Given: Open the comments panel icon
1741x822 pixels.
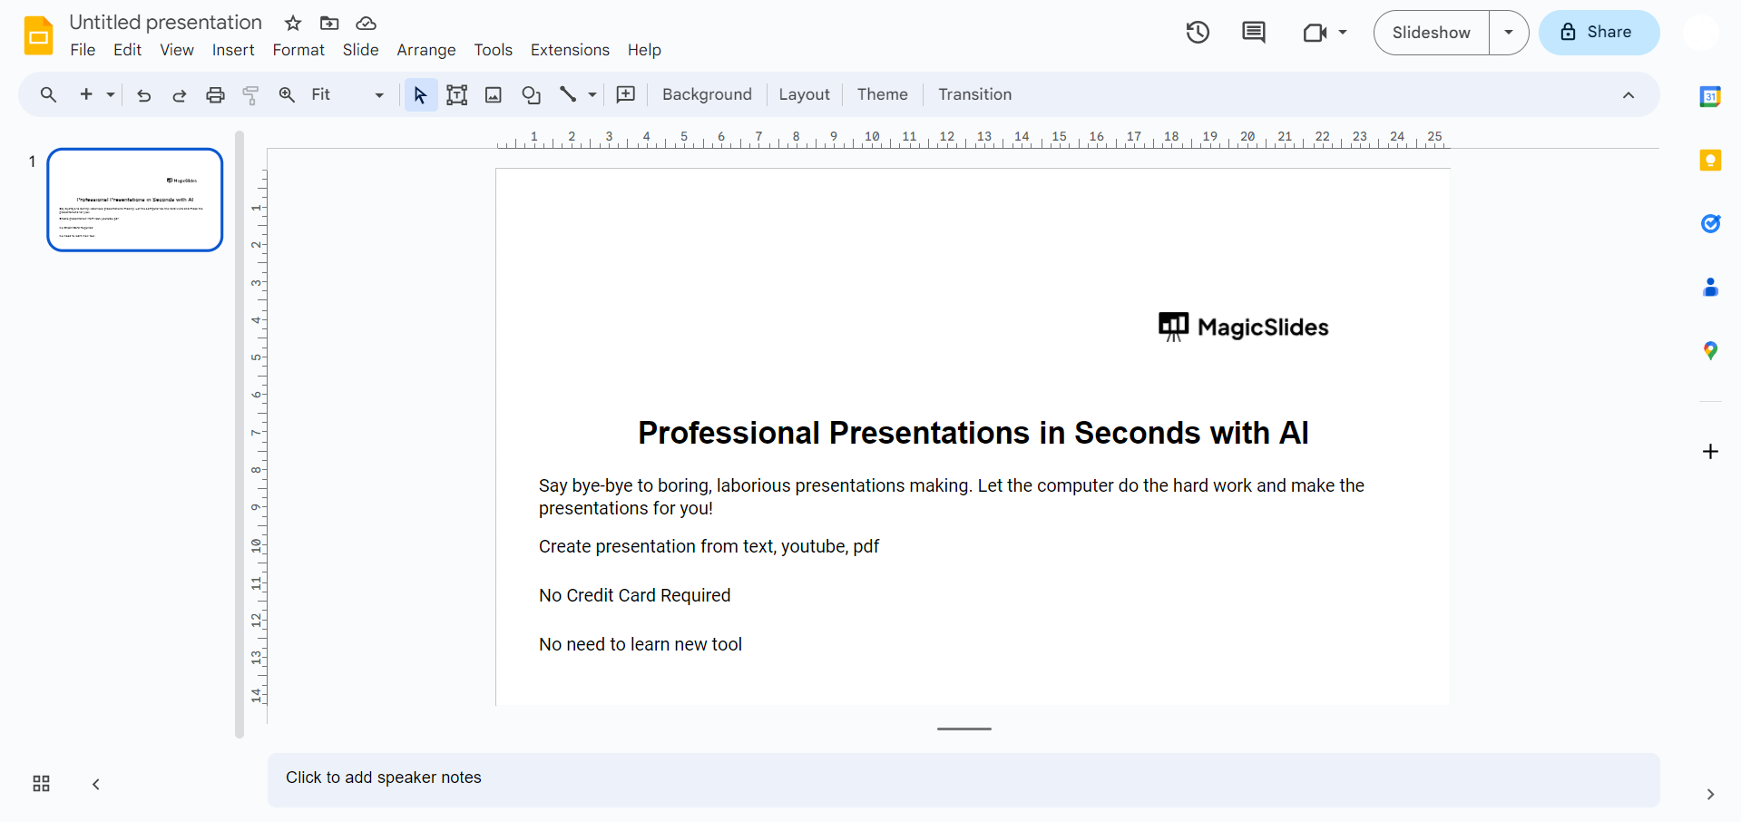Looking at the screenshot, I should [1253, 33].
